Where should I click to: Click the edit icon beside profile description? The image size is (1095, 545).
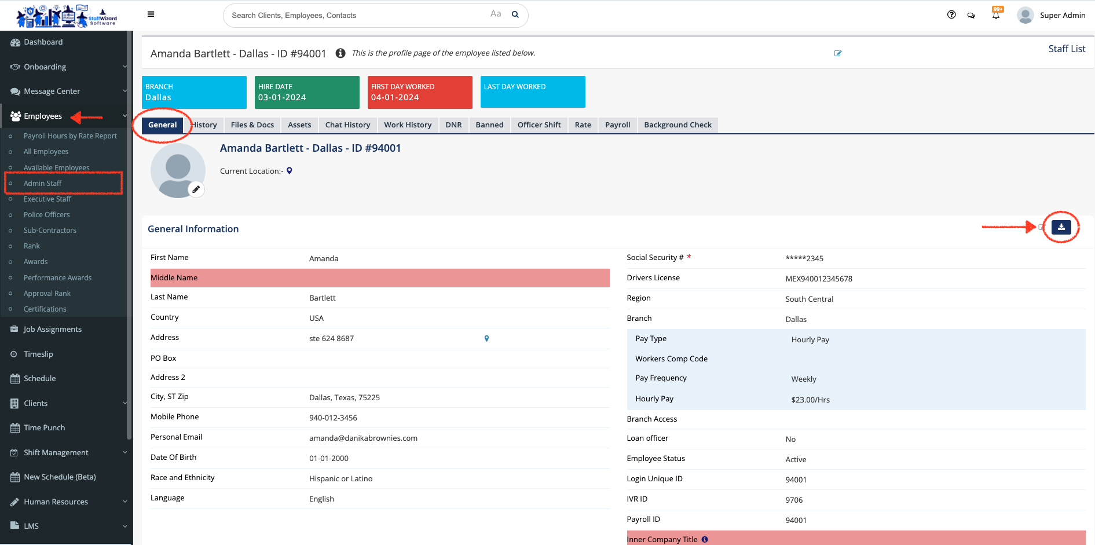(x=837, y=53)
